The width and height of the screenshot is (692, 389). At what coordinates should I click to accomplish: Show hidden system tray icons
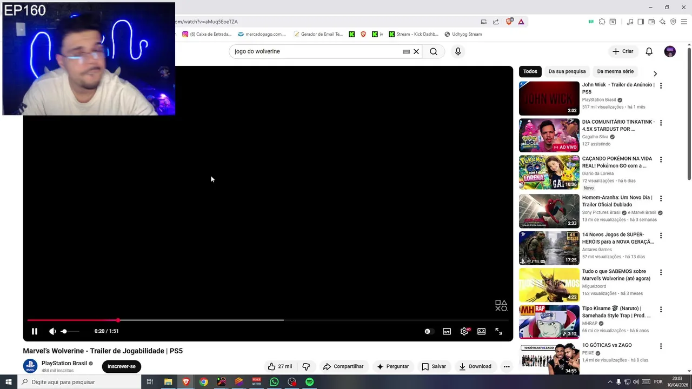click(x=610, y=382)
